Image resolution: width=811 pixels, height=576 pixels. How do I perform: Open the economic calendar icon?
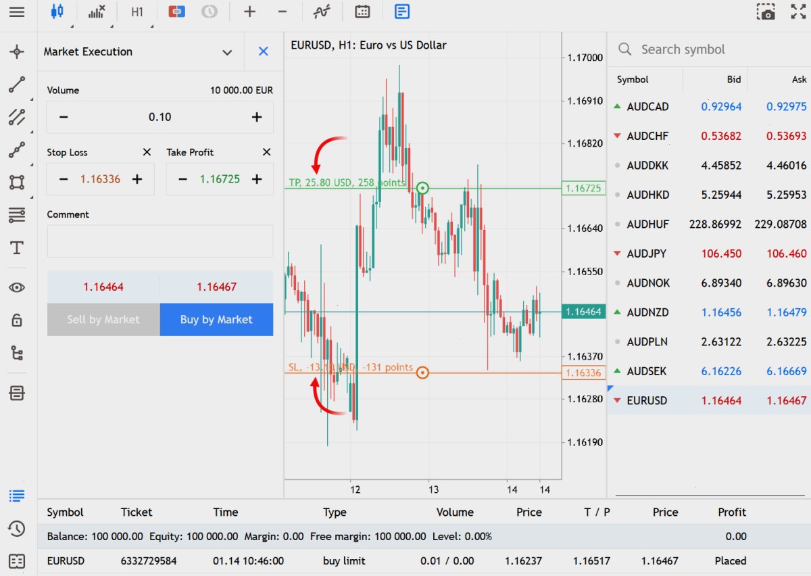coord(362,11)
